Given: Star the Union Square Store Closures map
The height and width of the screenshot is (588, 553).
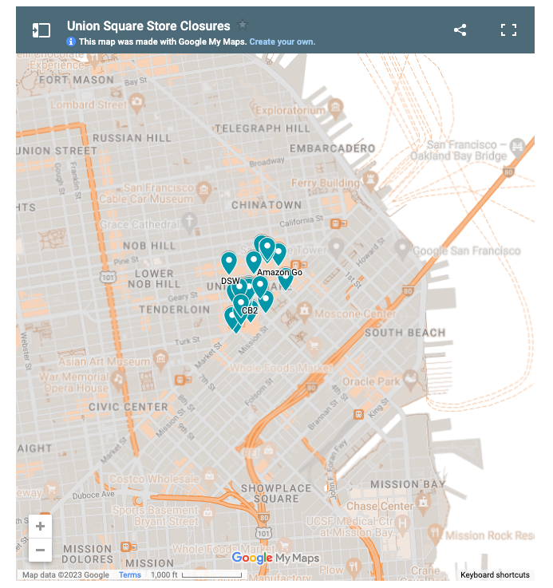Looking at the screenshot, I should point(243,26).
